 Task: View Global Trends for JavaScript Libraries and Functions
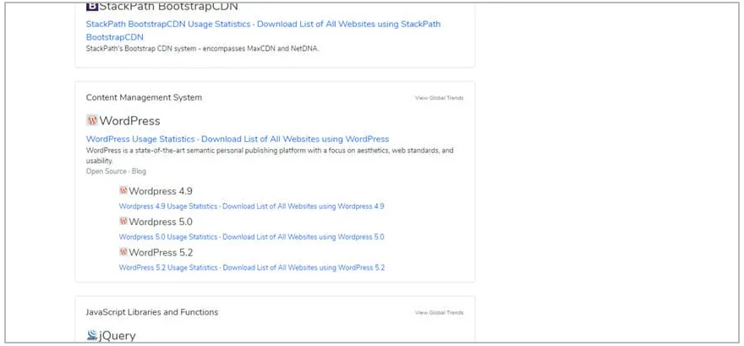click(x=439, y=312)
